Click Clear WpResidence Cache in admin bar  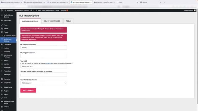point(50,10)
